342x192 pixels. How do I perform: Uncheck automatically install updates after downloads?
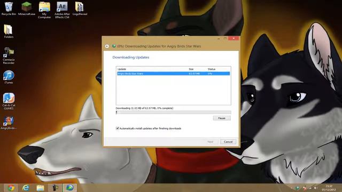pyautogui.click(x=118, y=129)
